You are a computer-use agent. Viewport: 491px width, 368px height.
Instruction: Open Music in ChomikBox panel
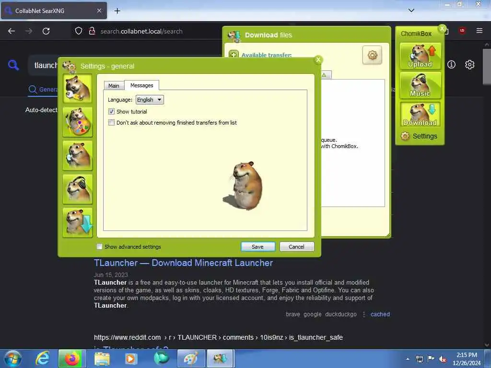coord(420,85)
